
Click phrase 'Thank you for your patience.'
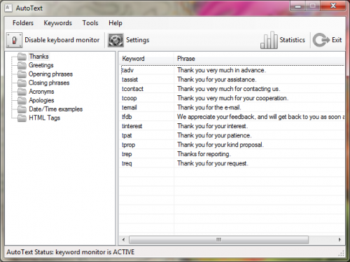click(214, 135)
